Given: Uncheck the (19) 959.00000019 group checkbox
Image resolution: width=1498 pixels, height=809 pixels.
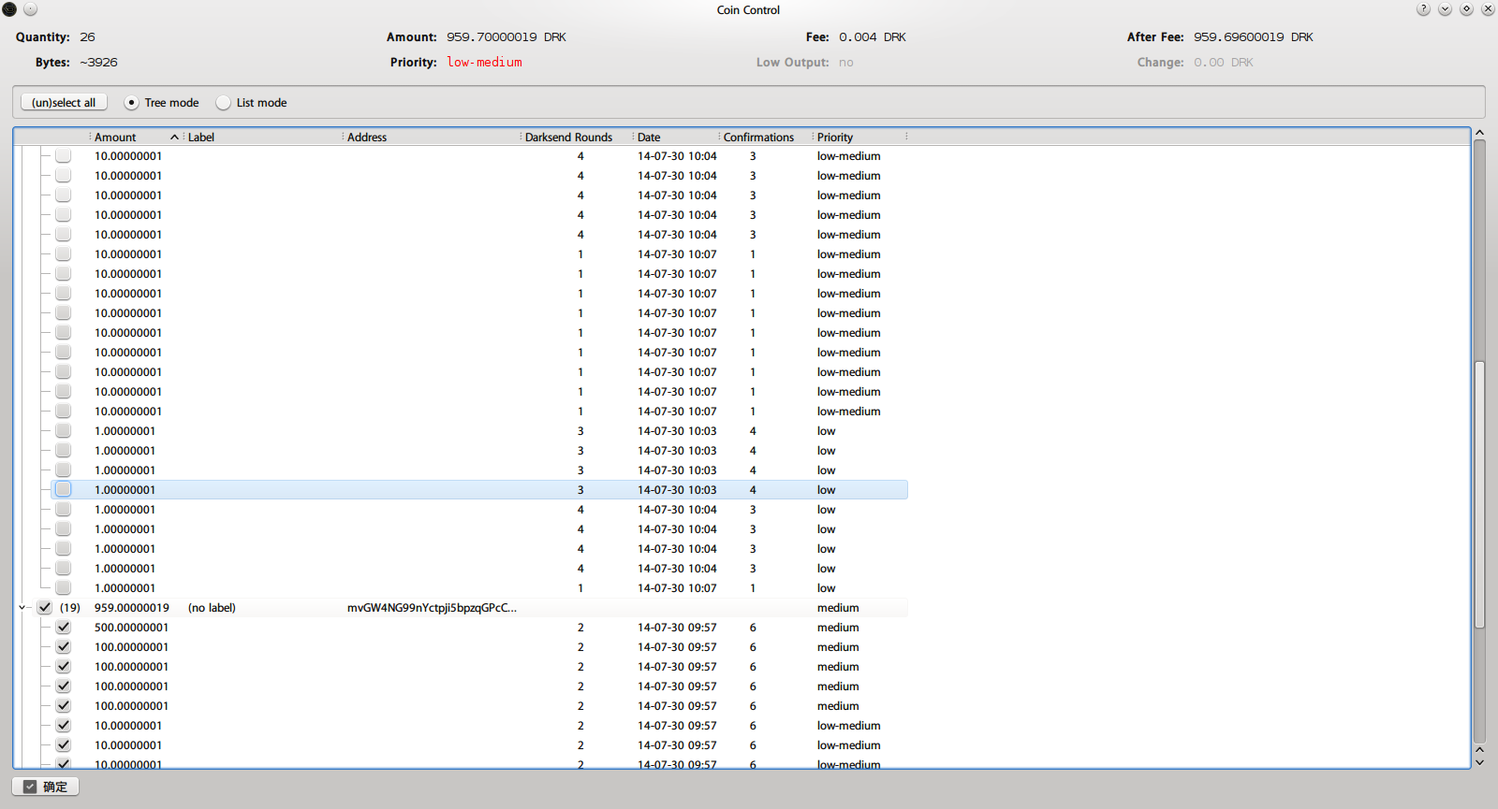Looking at the screenshot, I should pyautogui.click(x=44, y=608).
